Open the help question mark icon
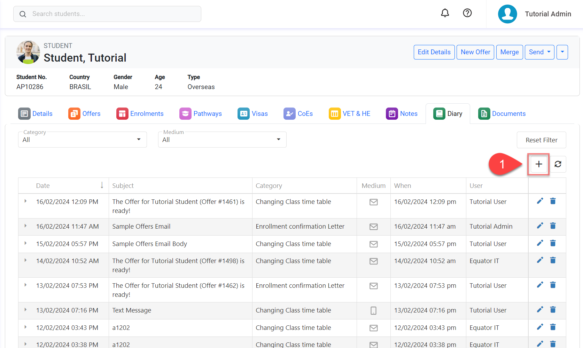This screenshot has height=348, width=583. [x=467, y=13]
